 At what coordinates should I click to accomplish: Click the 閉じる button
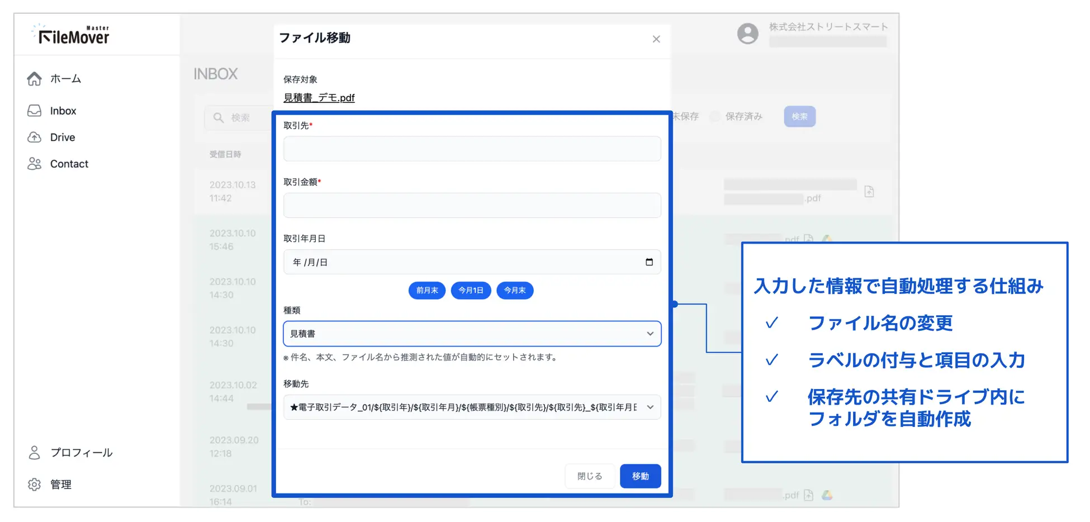coord(589,476)
